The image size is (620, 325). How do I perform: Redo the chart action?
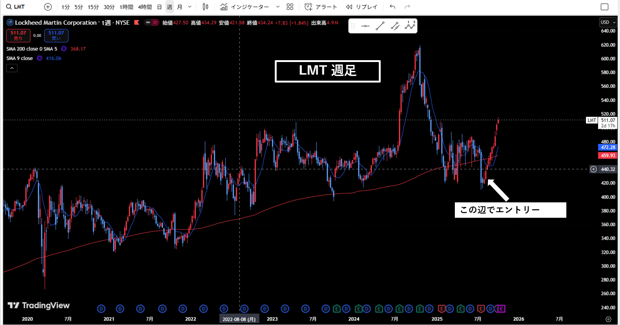click(407, 7)
